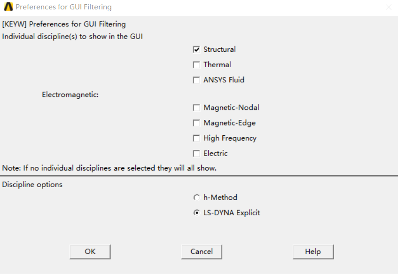Close the Preferences for GUI Filtering dialog
The height and width of the screenshot is (274, 398).
tap(388, 7)
